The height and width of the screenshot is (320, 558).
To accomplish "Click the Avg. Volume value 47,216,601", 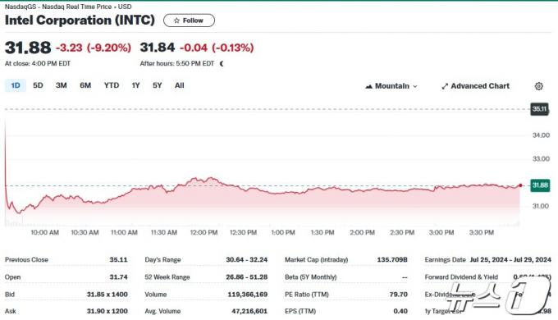I will tap(249, 311).
